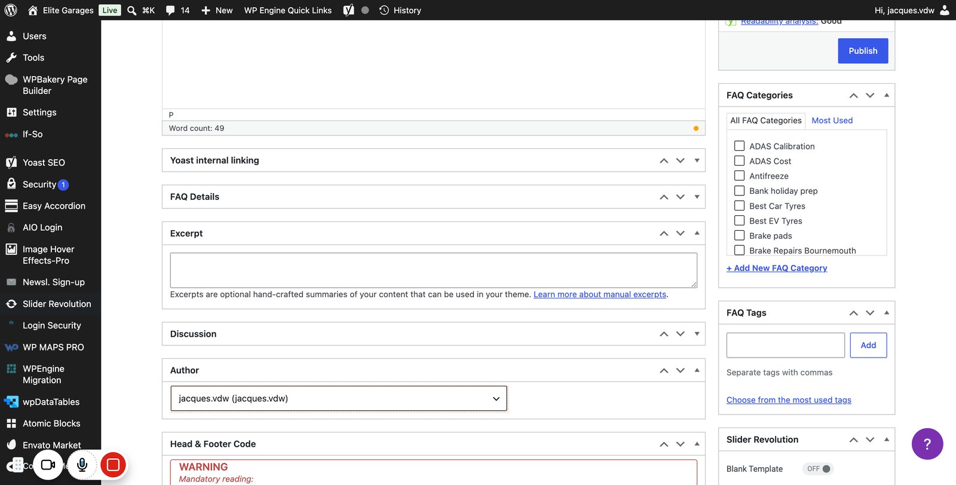Screen dimensions: 956x485
Task: Open the WordPress logo menu
Action: 11,10
